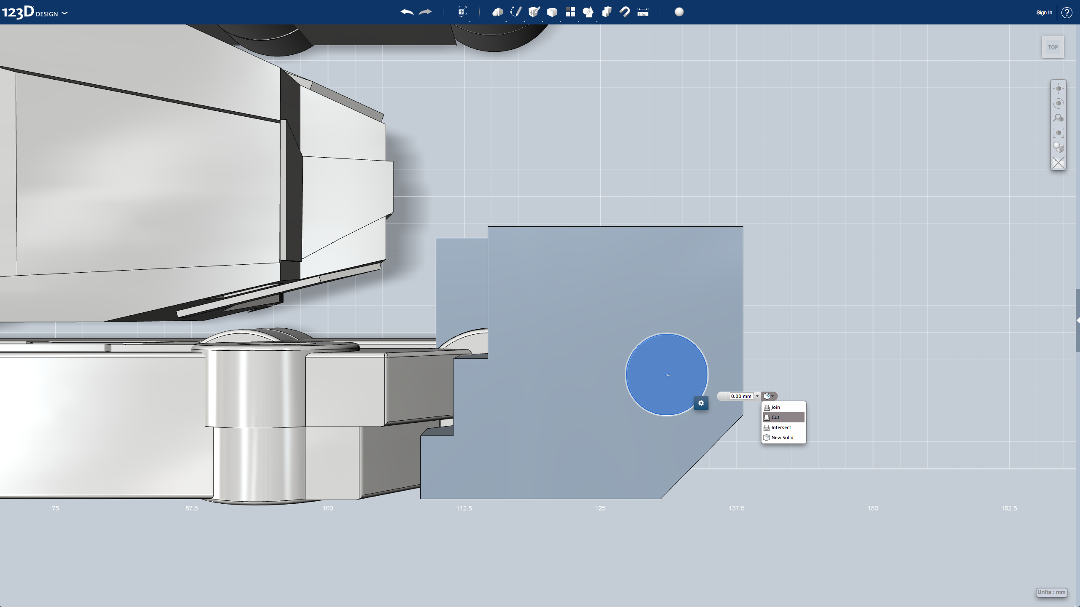The height and width of the screenshot is (607, 1080).
Task: Click the Sign In link
Action: coord(1043,12)
